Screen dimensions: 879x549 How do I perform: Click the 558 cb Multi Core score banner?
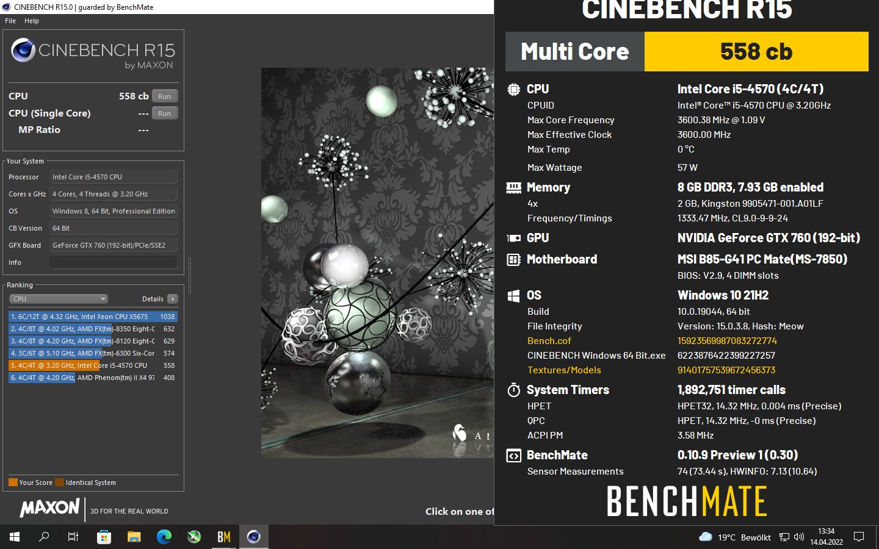tap(756, 52)
